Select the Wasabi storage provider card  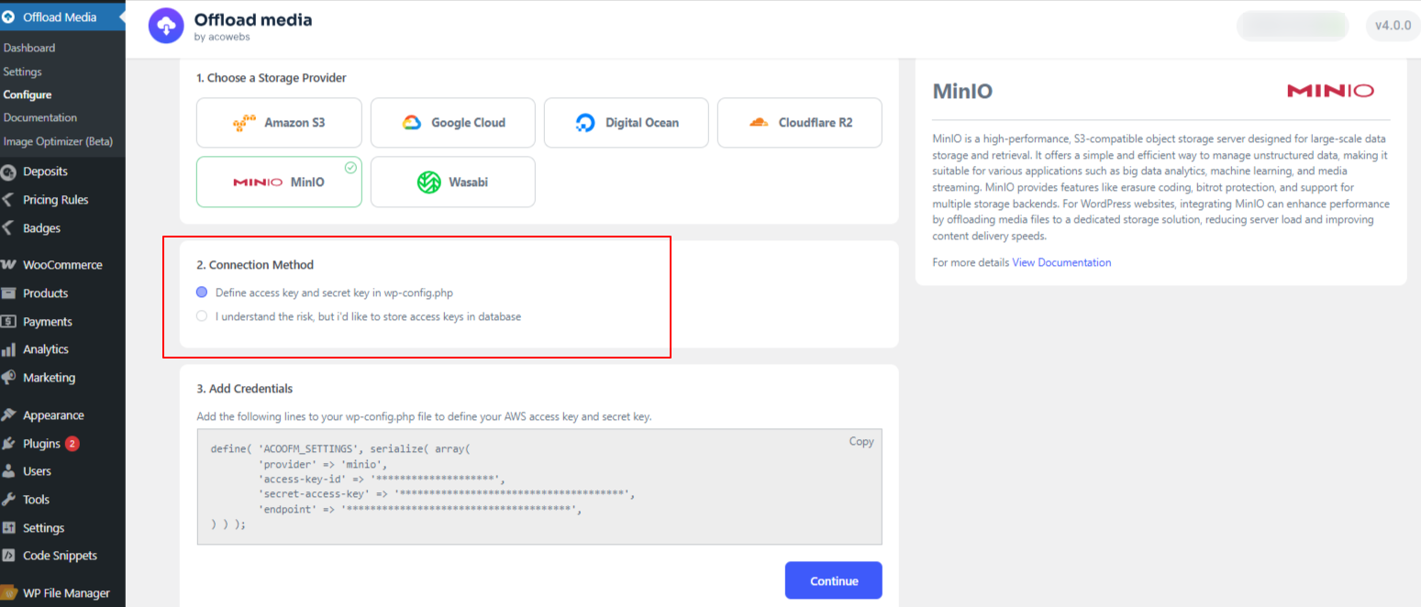pos(453,182)
